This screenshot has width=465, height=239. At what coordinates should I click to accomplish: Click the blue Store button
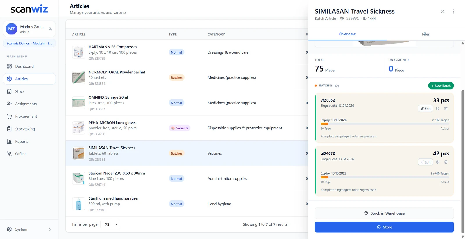click(384, 227)
